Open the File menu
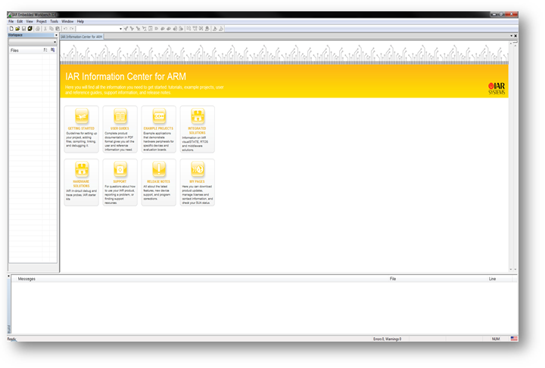545x368 pixels. pyautogui.click(x=11, y=21)
